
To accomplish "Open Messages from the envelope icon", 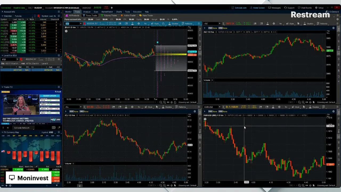I will pos(274,8).
